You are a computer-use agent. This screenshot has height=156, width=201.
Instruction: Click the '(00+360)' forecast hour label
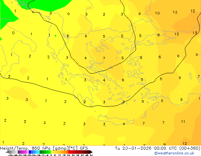190,148
